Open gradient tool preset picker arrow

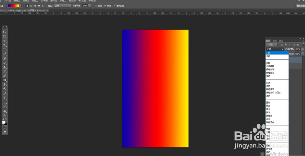click(x=5, y=6)
